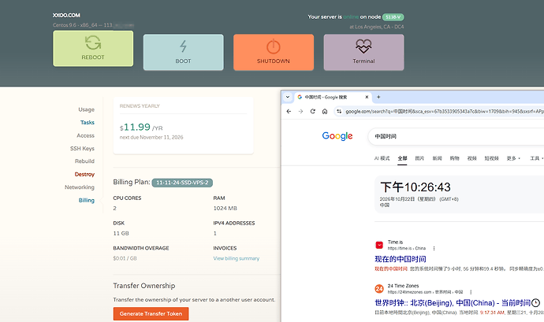The height and width of the screenshot is (322, 544).
Task: Switch to 视频 search tab
Action: click(471, 158)
